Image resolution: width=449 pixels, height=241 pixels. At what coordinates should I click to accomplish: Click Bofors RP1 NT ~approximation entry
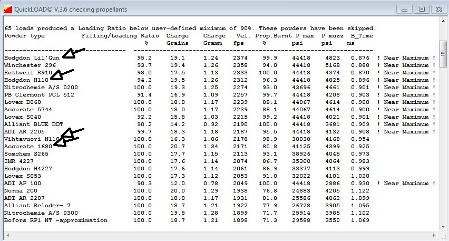56,220
